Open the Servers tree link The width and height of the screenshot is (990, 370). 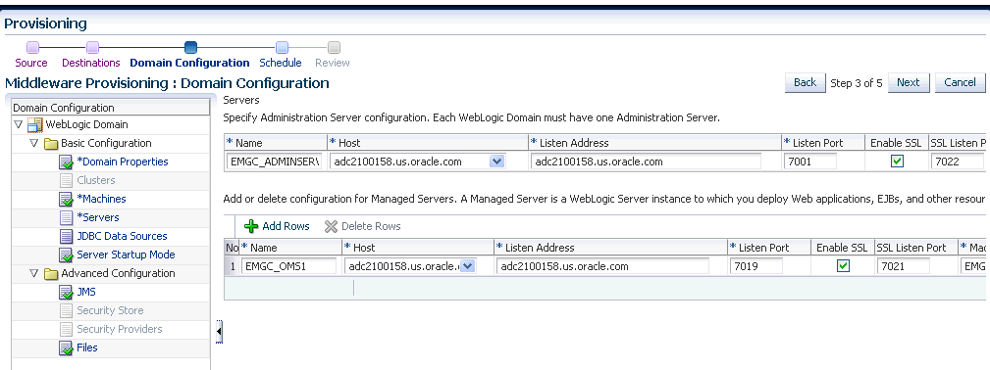click(x=98, y=217)
